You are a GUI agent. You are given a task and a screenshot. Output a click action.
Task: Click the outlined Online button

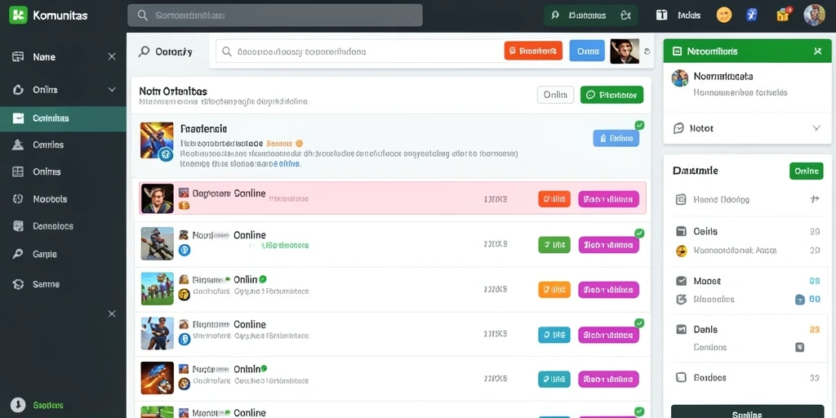(555, 95)
